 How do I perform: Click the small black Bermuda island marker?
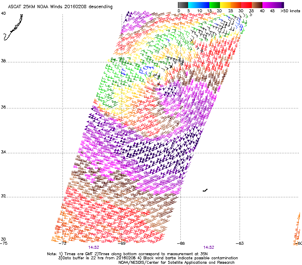205,190
